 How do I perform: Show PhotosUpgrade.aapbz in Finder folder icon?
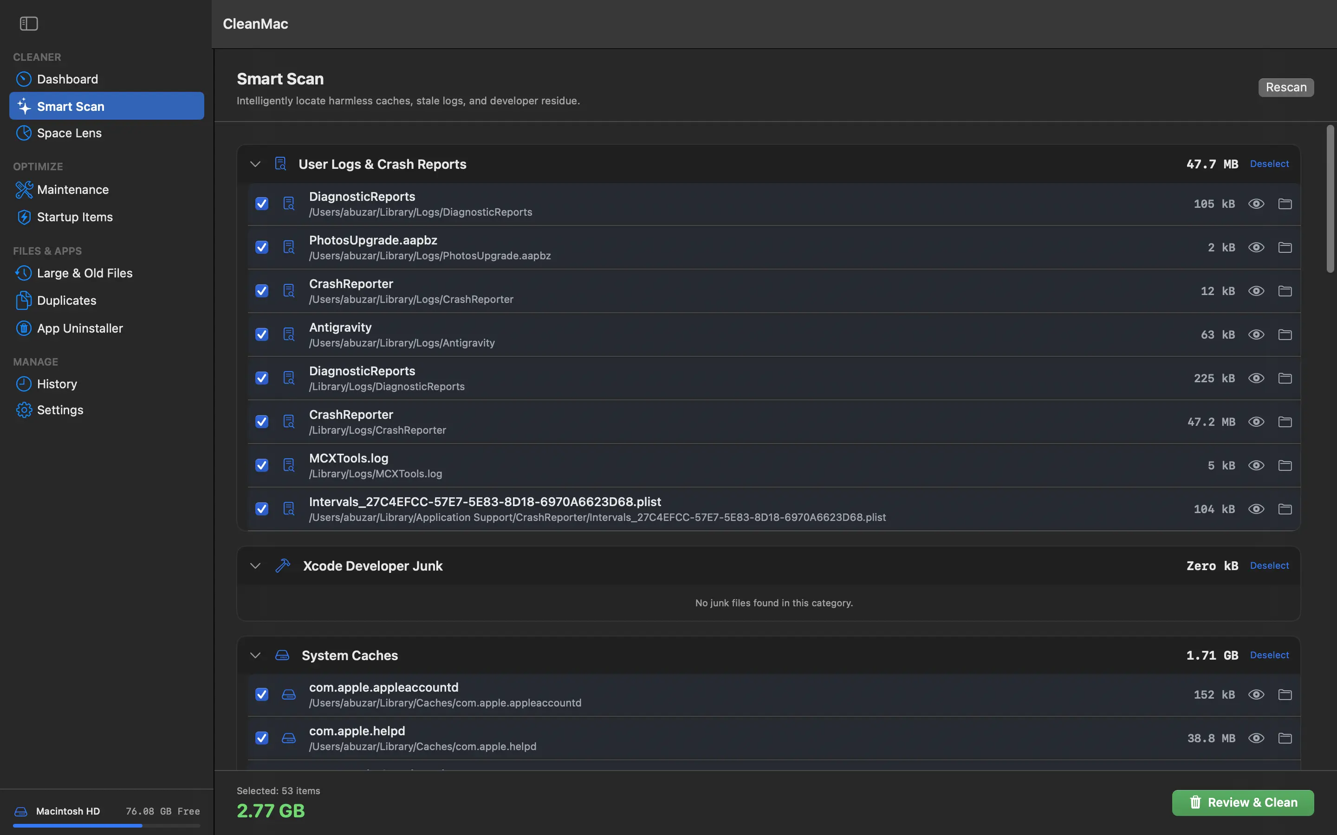point(1285,247)
